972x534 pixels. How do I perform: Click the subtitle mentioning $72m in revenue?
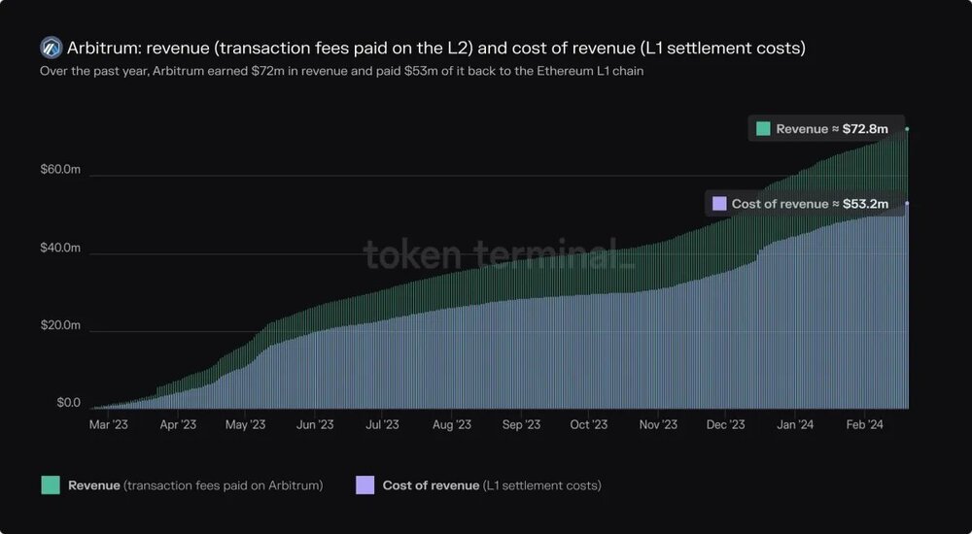[341, 71]
